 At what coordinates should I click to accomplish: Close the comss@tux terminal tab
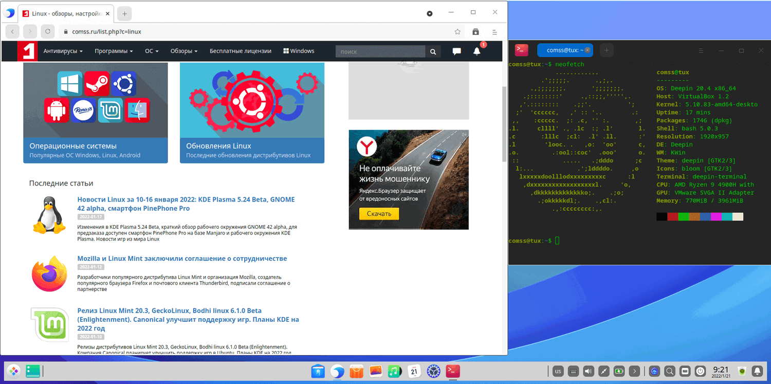(x=588, y=50)
